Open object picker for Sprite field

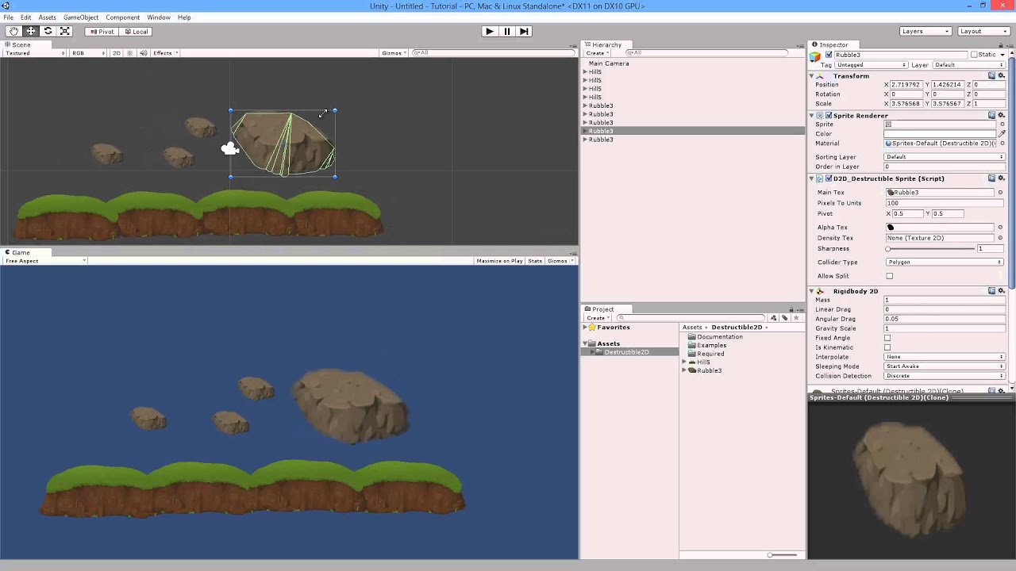[x=1002, y=124]
